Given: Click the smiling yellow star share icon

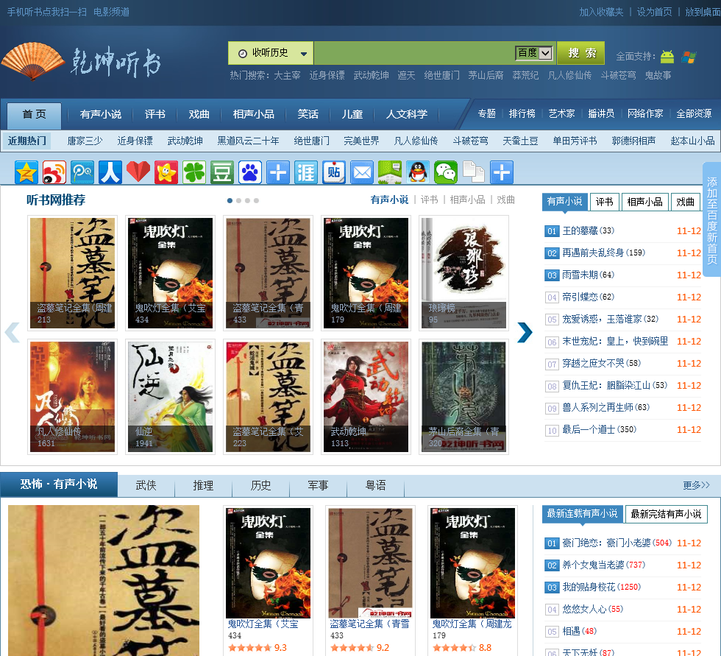Looking at the screenshot, I should point(166,172).
